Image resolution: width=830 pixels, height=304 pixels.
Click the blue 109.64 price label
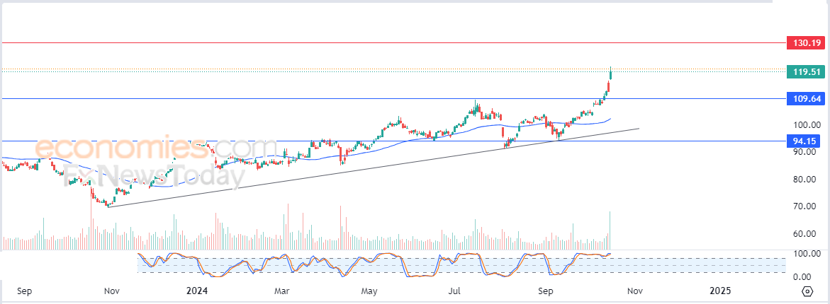coord(806,99)
